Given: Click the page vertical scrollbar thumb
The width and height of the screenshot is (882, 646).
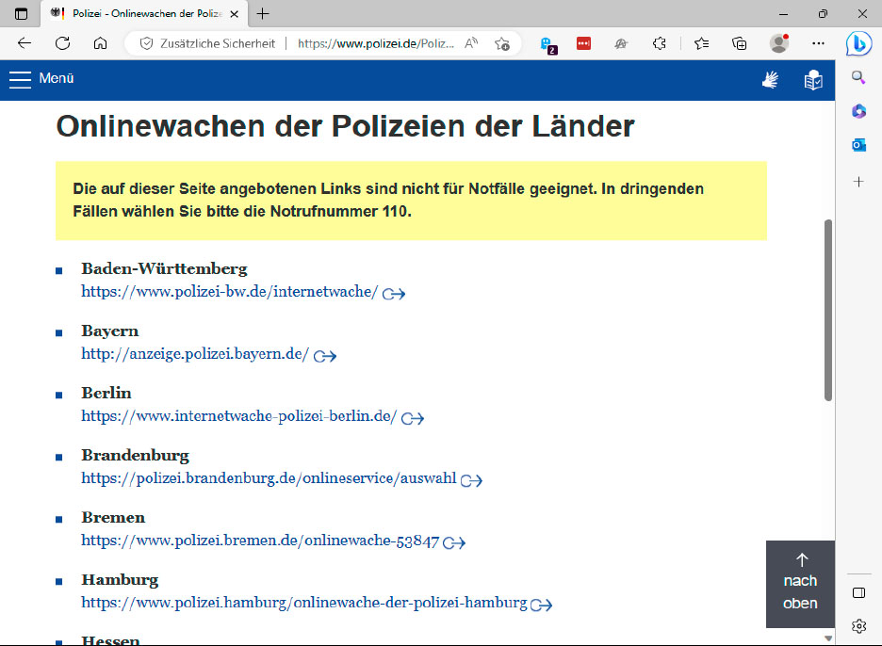Looking at the screenshot, I should (828, 311).
